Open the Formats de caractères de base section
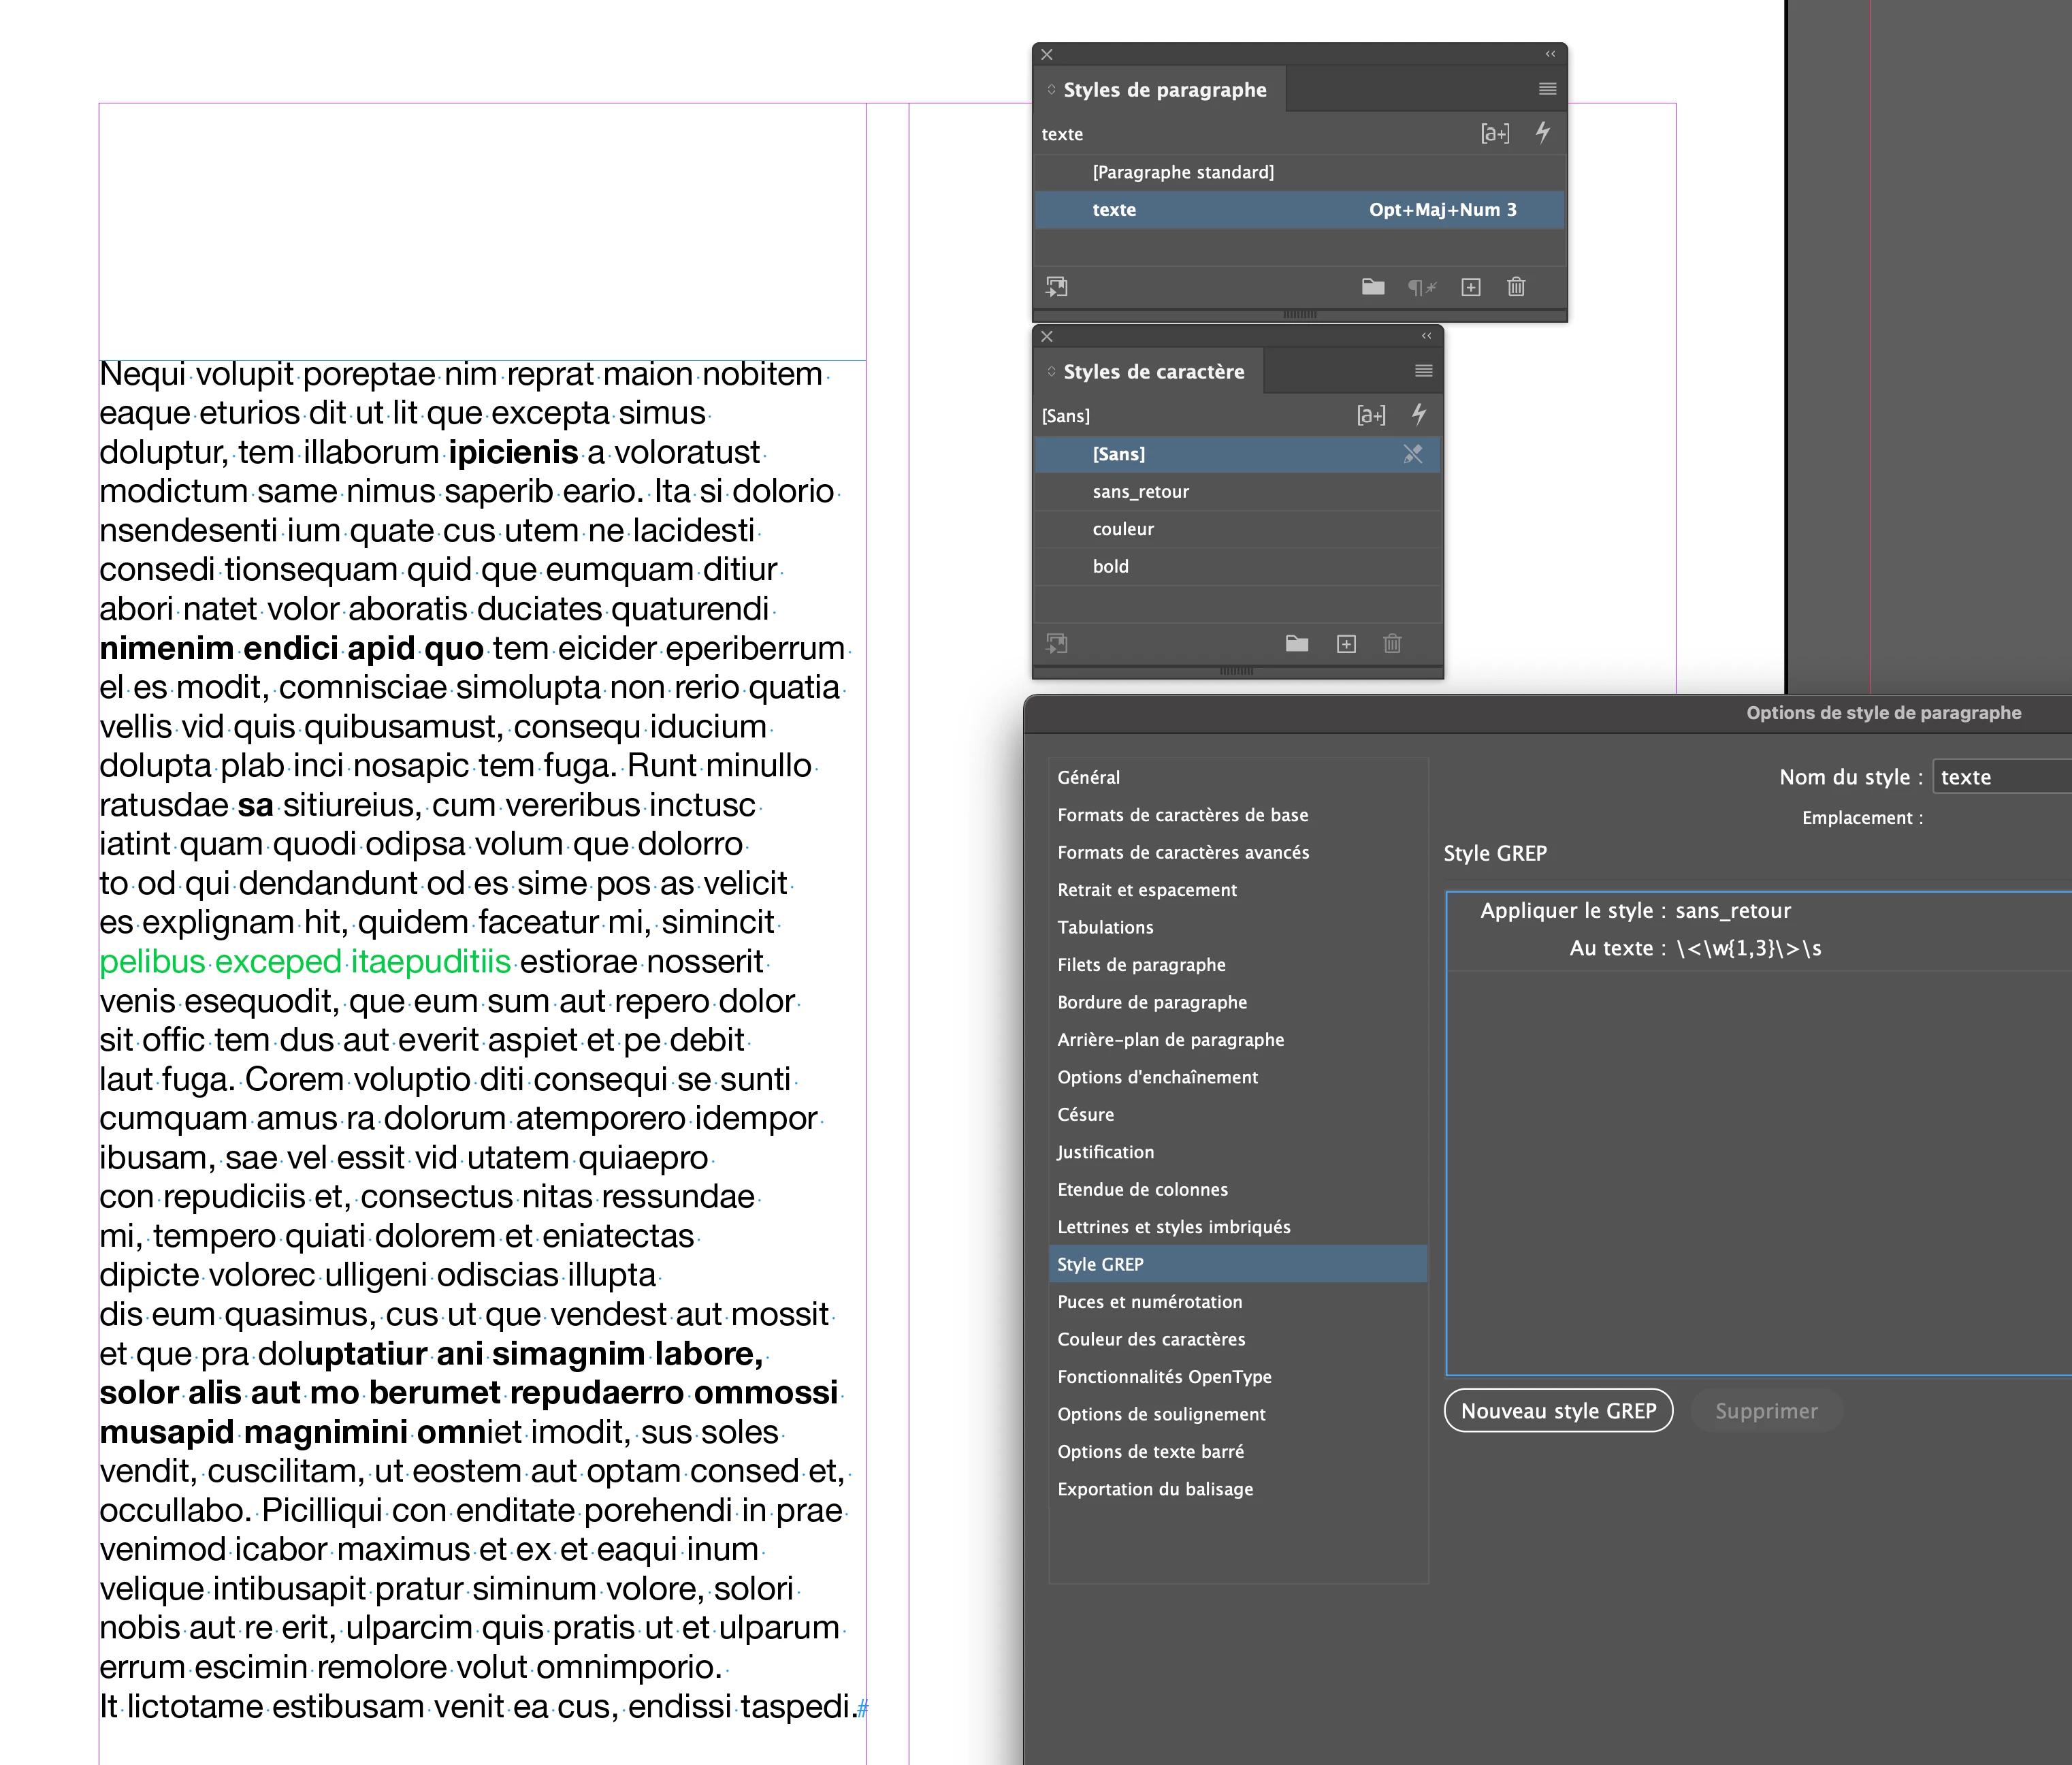The image size is (2072, 1765). click(1182, 814)
